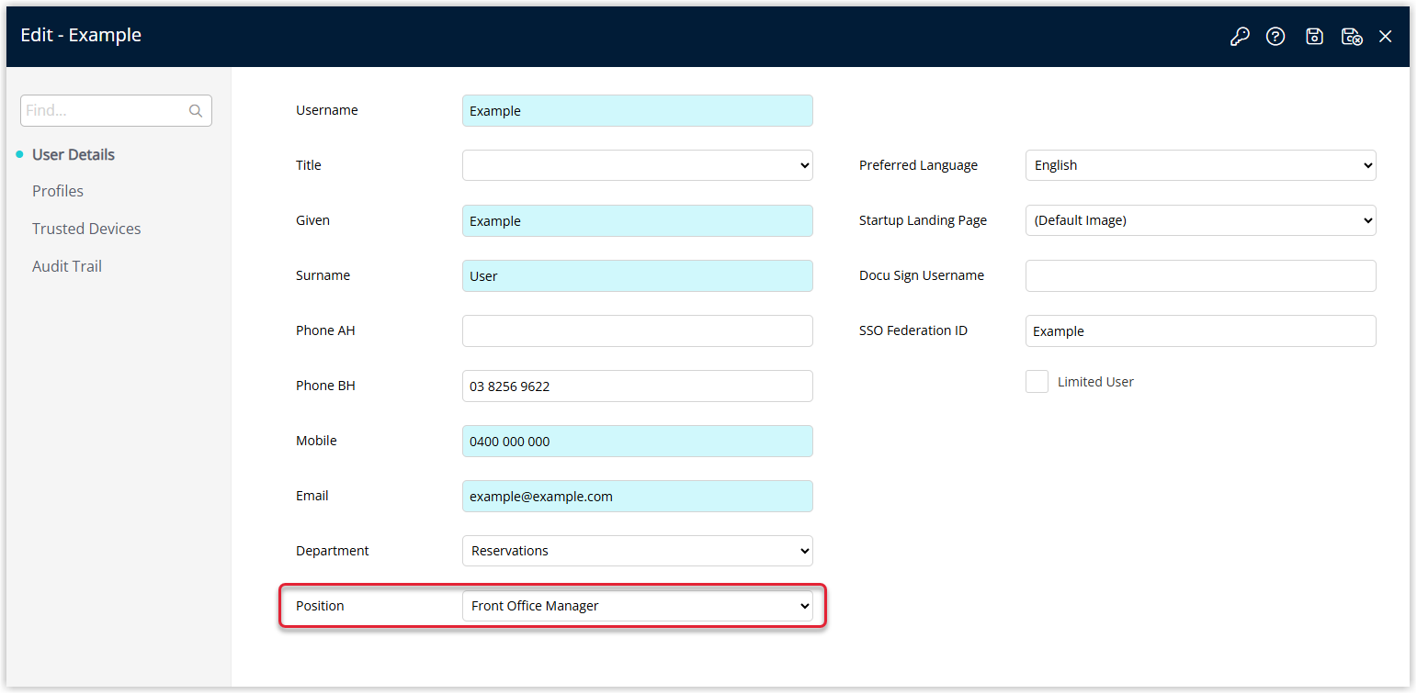The width and height of the screenshot is (1417, 694).
Task: Click the search magnifier in Find box
Action: (x=196, y=110)
